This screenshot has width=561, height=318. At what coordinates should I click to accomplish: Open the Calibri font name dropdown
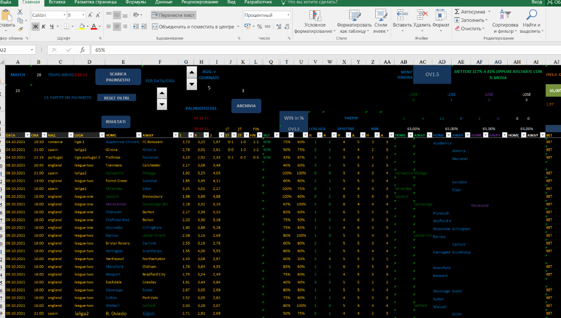point(64,15)
